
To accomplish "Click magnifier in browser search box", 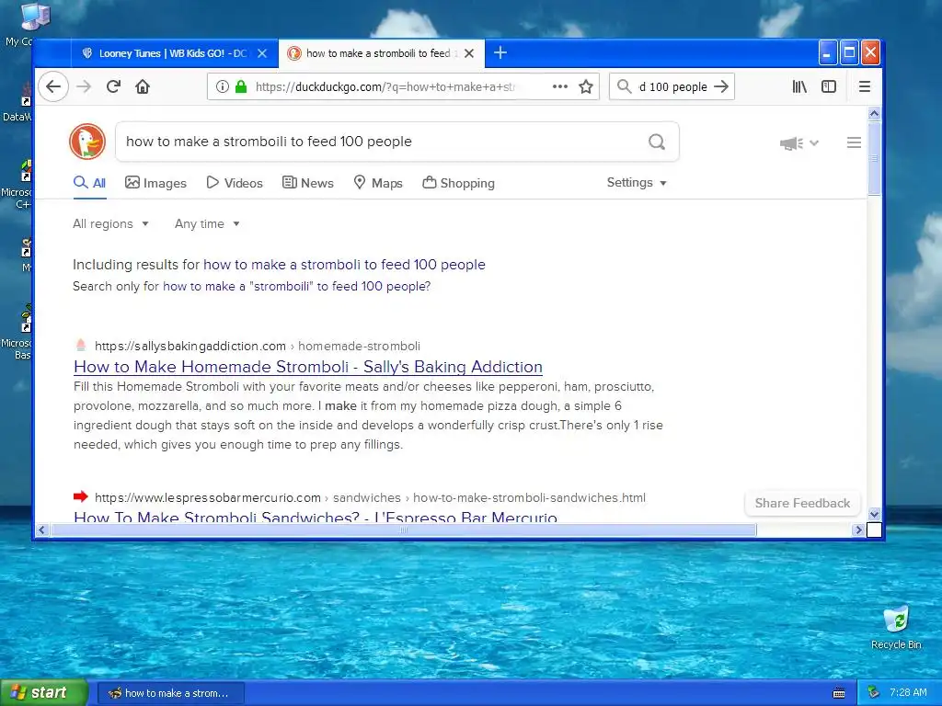I will pyautogui.click(x=625, y=86).
